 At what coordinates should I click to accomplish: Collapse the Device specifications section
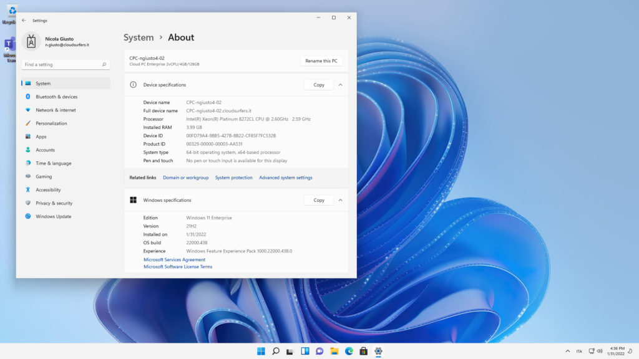pos(340,85)
